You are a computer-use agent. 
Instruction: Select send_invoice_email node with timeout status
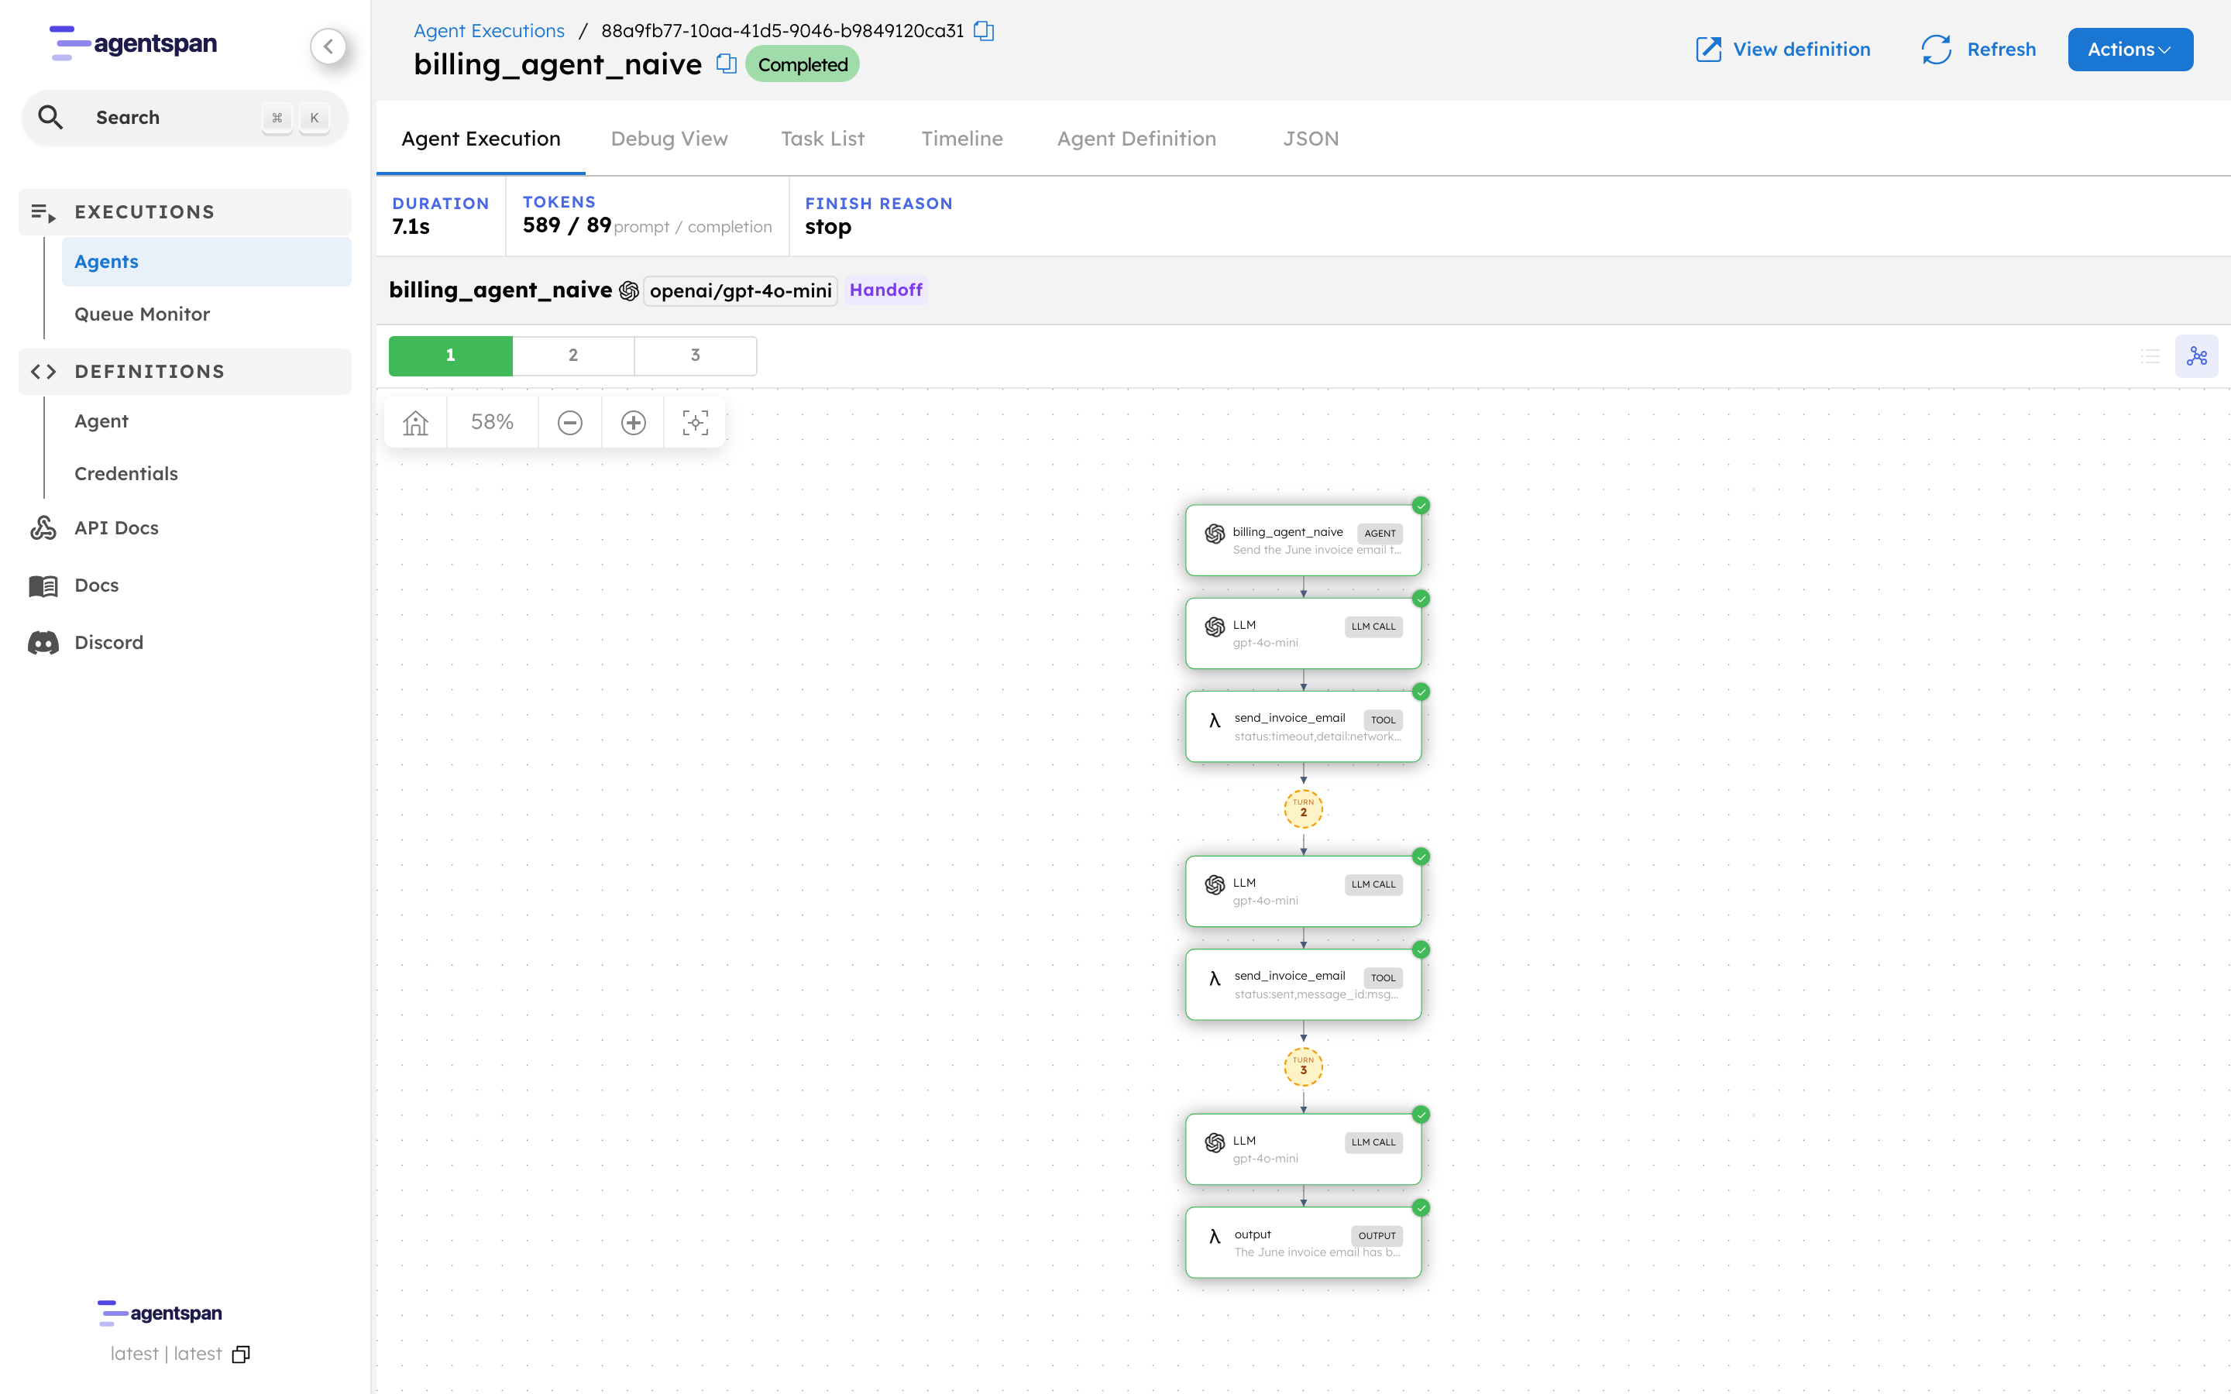(1303, 726)
